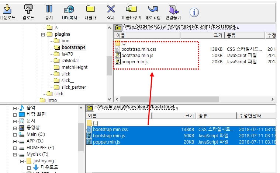Click the remote file list horizontal scrollbar
The height and width of the screenshot is (173, 280).
[x=192, y=99]
